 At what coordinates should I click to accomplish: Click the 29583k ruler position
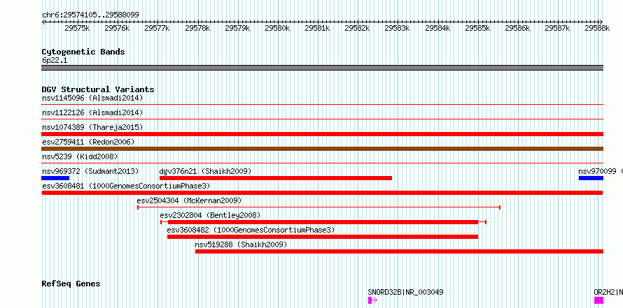pyautogui.click(x=398, y=28)
